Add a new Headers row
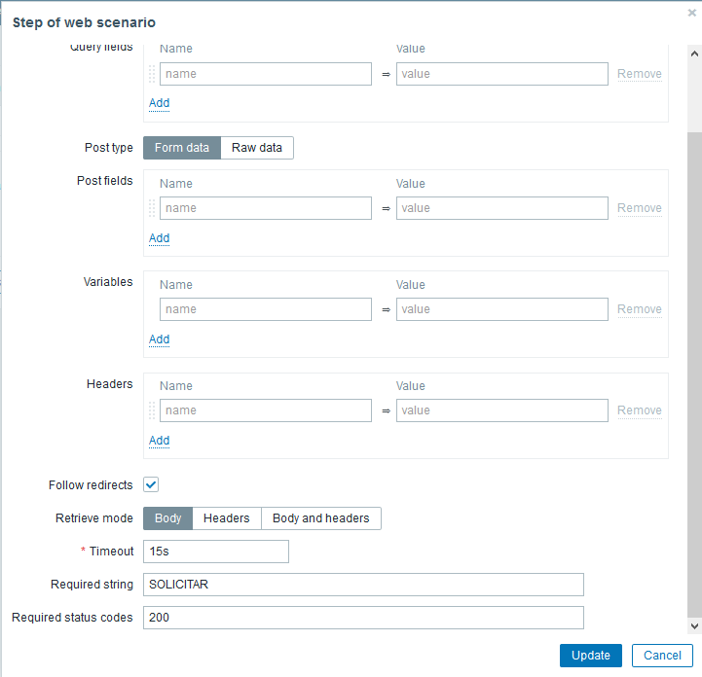The width and height of the screenshot is (702, 677). click(x=159, y=441)
